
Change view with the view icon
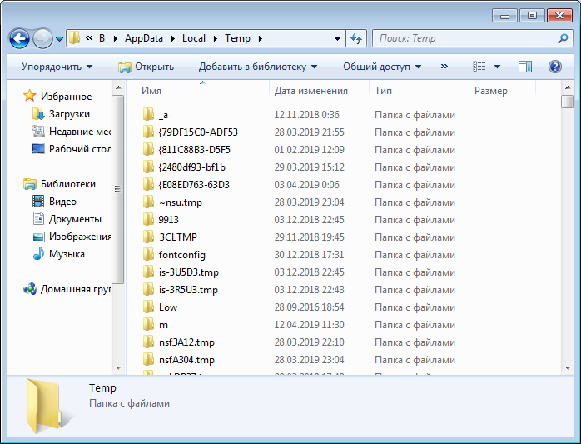point(479,67)
